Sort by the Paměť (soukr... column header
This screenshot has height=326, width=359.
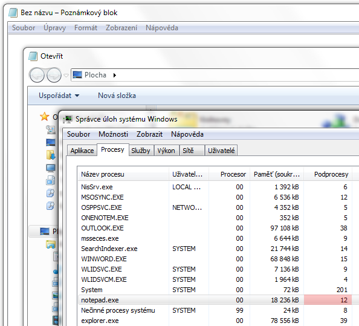tap(277, 174)
